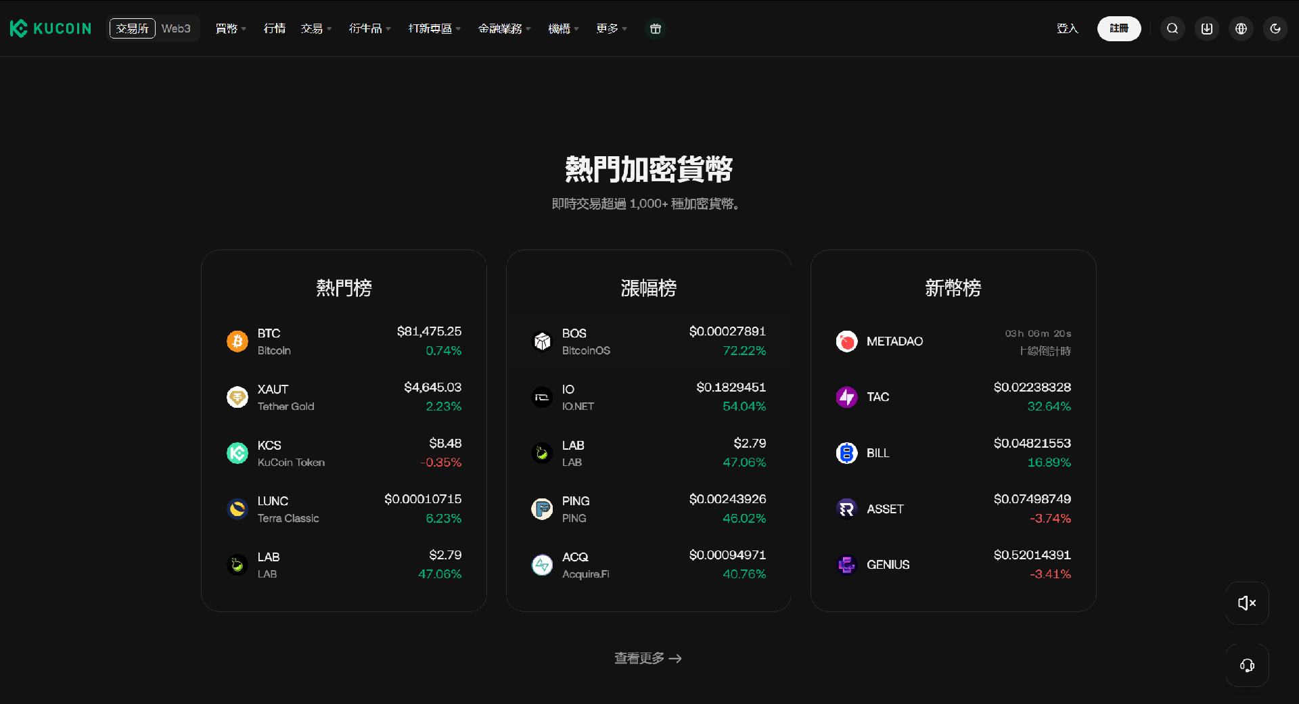Open the 行情 menu item

coord(275,28)
